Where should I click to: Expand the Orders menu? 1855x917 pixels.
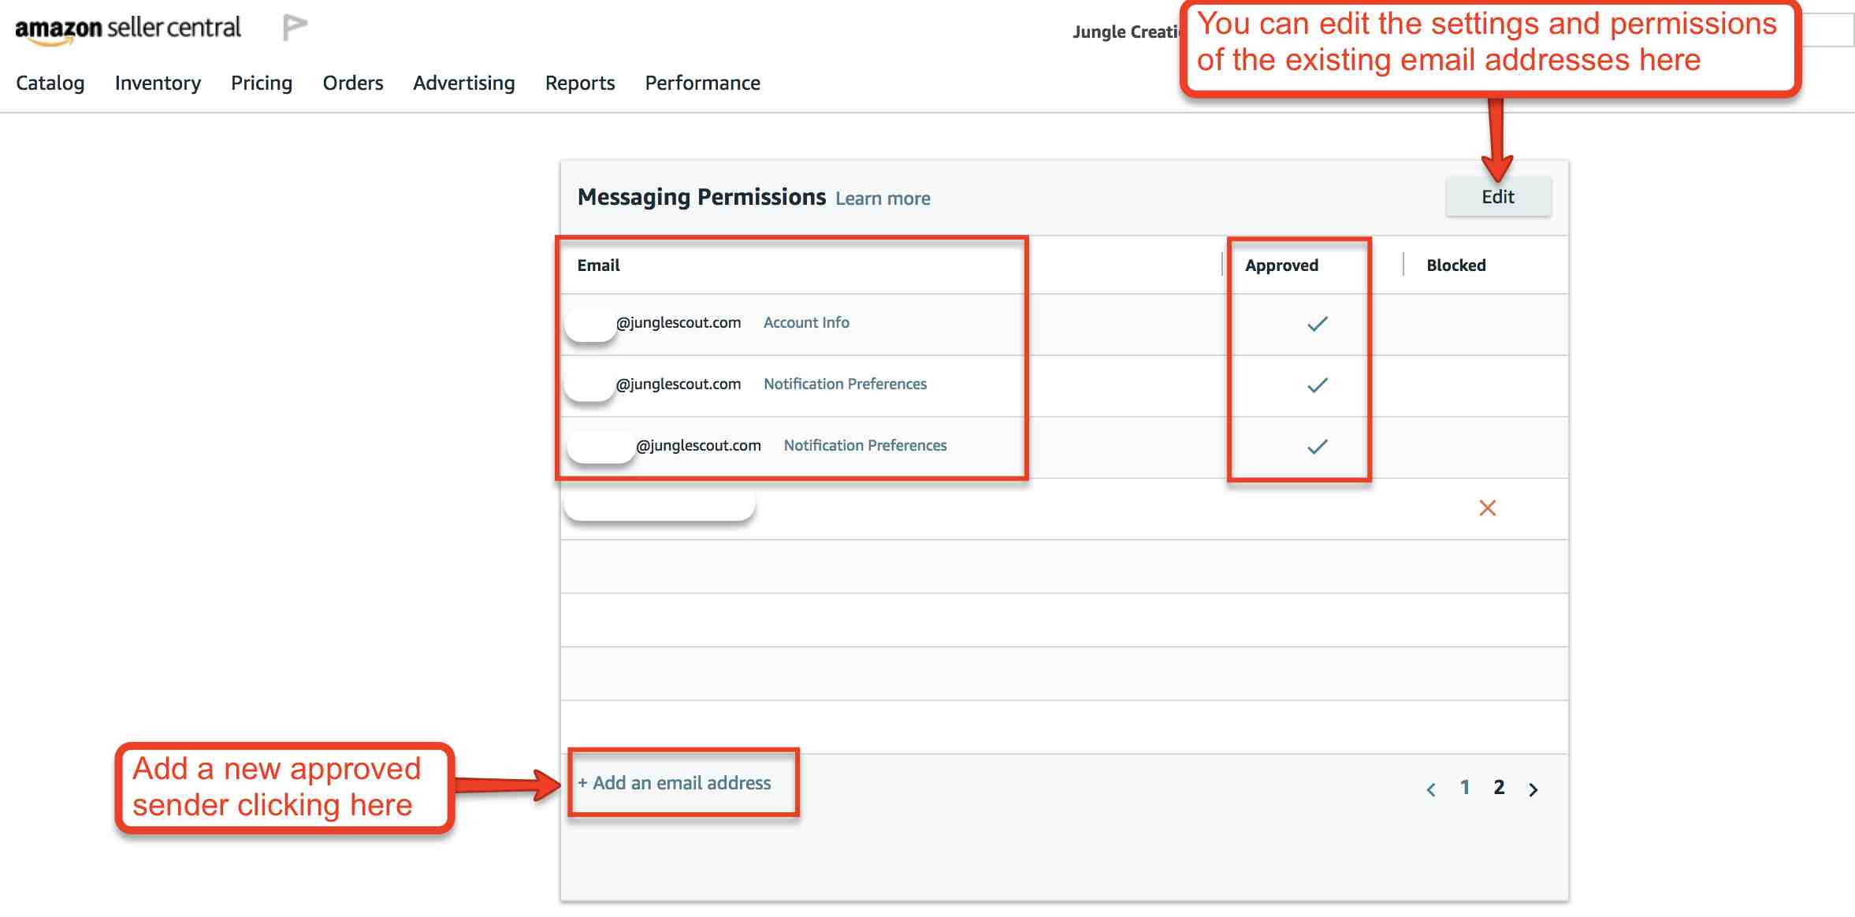tap(353, 83)
